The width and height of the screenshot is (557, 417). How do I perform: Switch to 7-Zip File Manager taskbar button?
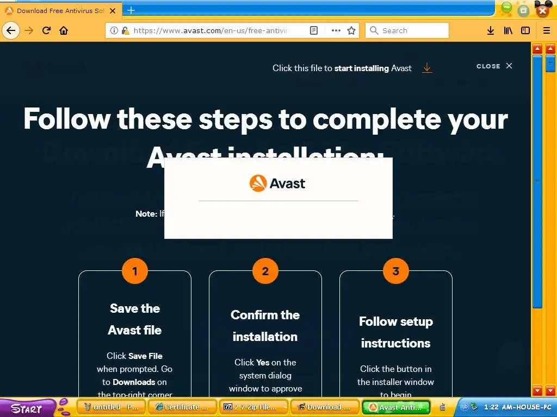pyautogui.click(x=253, y=407)
